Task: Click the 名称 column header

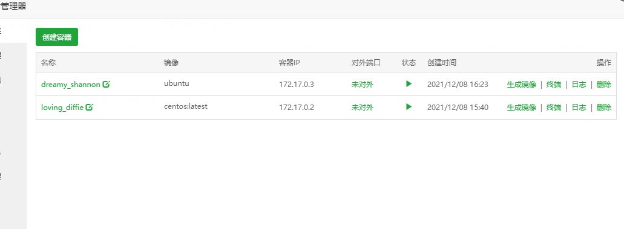Action: point(48,63)
